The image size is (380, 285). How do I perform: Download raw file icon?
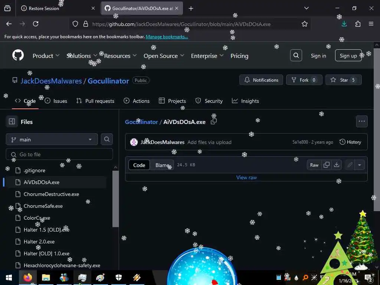336,165
